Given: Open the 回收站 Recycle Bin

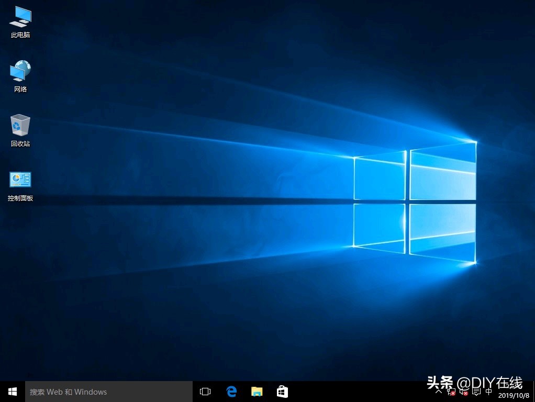Looking at the screenshot, I should coord(20,128).
